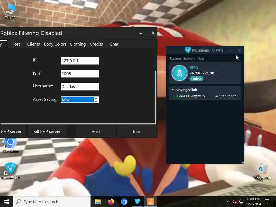The height and width of the screenshot is (207, 276).
Task: Open the Radmin VPN desktop shortcut
Action: pos(11,171)
